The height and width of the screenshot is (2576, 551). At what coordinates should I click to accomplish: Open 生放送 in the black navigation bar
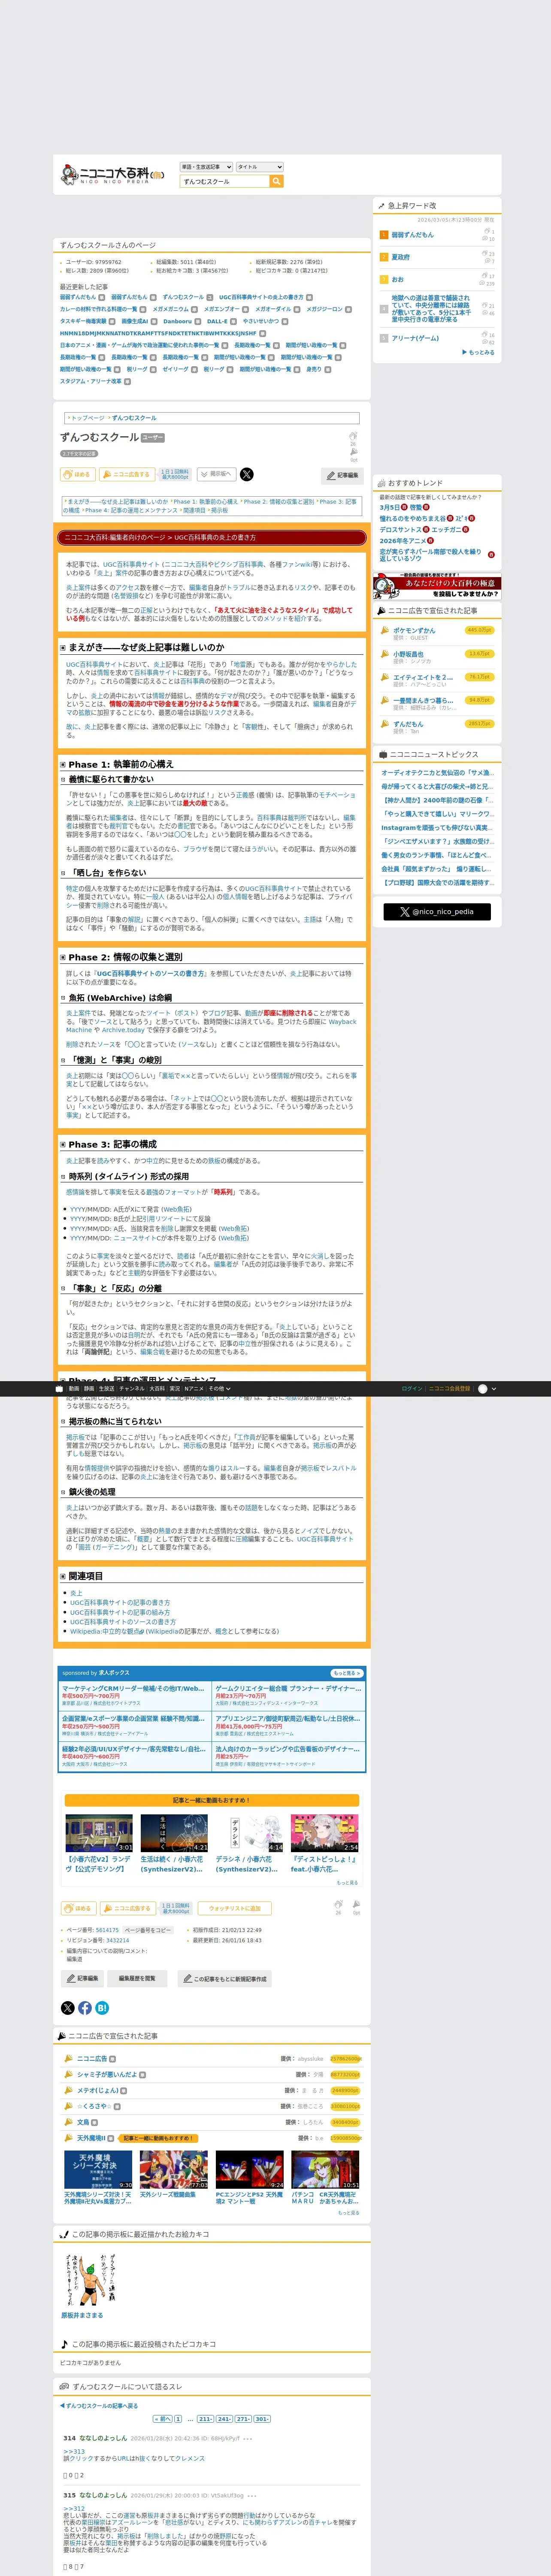106,1388
